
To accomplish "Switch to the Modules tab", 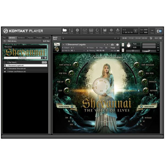I will point(39,37).
